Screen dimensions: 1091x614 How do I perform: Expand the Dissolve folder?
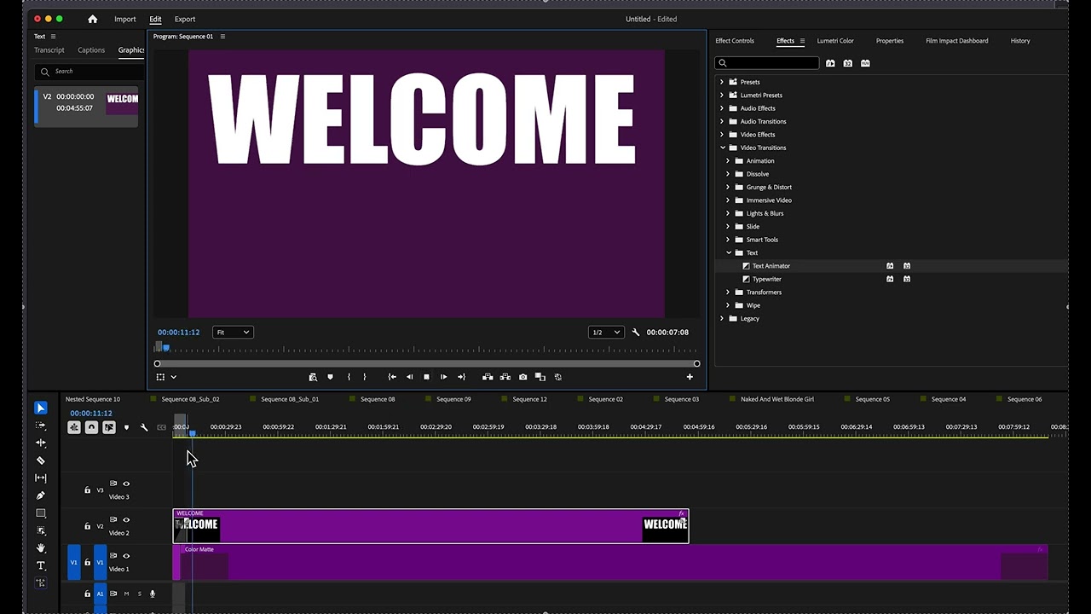click(728, 174)
